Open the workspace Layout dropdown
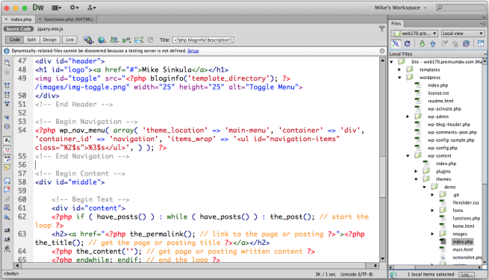The height and width of the screenshot is (280, 489). (57, 7)
